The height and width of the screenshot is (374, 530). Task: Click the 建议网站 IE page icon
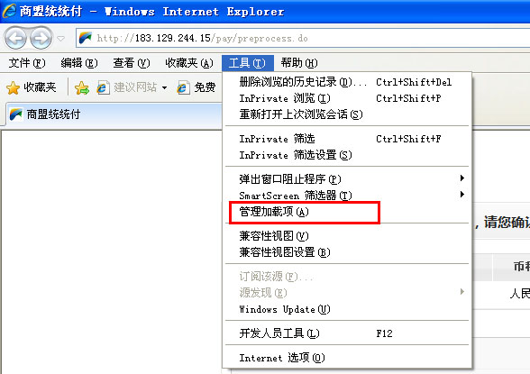coord(103,87)
